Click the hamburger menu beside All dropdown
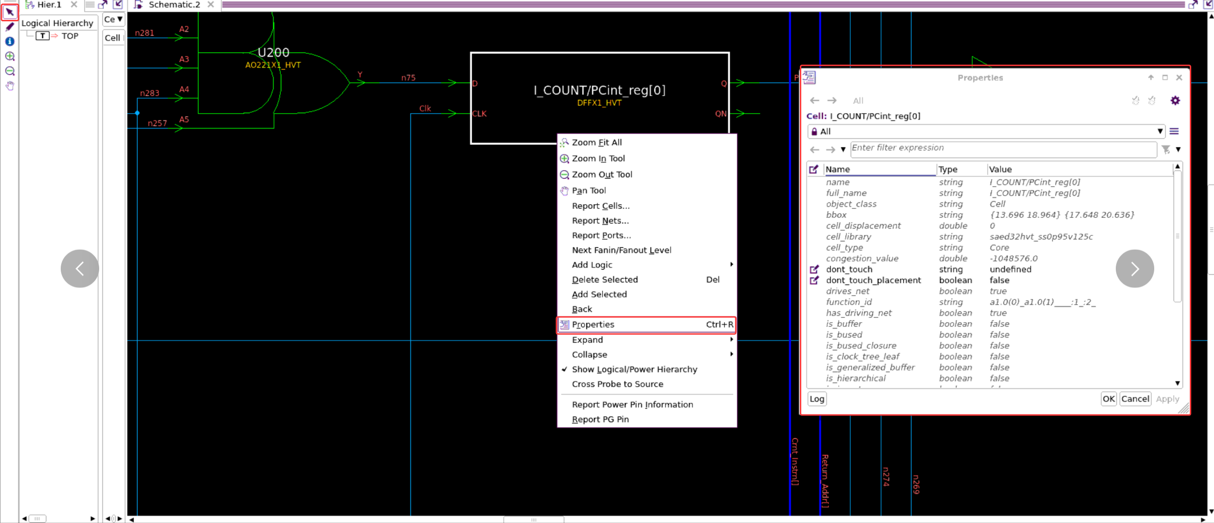This screenshot has width=1214, height=523. point(1174,131)
